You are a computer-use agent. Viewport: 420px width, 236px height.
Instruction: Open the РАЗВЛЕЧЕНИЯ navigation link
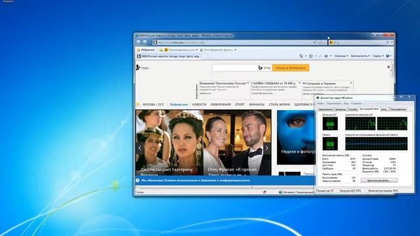pyautogui.click(x=220, y=104)
